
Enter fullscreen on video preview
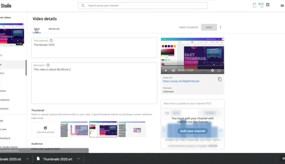click(219, 70)
